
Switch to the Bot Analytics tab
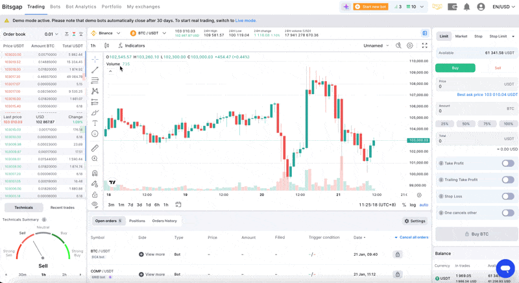click(81, 7)
